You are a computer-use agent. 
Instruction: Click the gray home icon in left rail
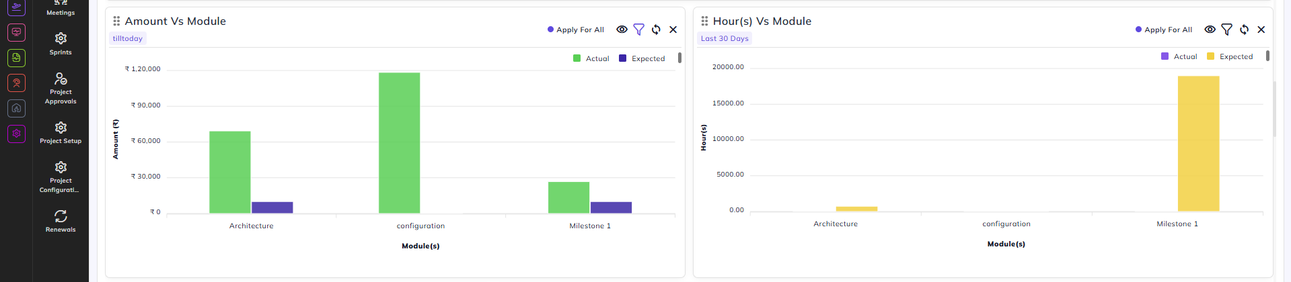tap(16, 108)
